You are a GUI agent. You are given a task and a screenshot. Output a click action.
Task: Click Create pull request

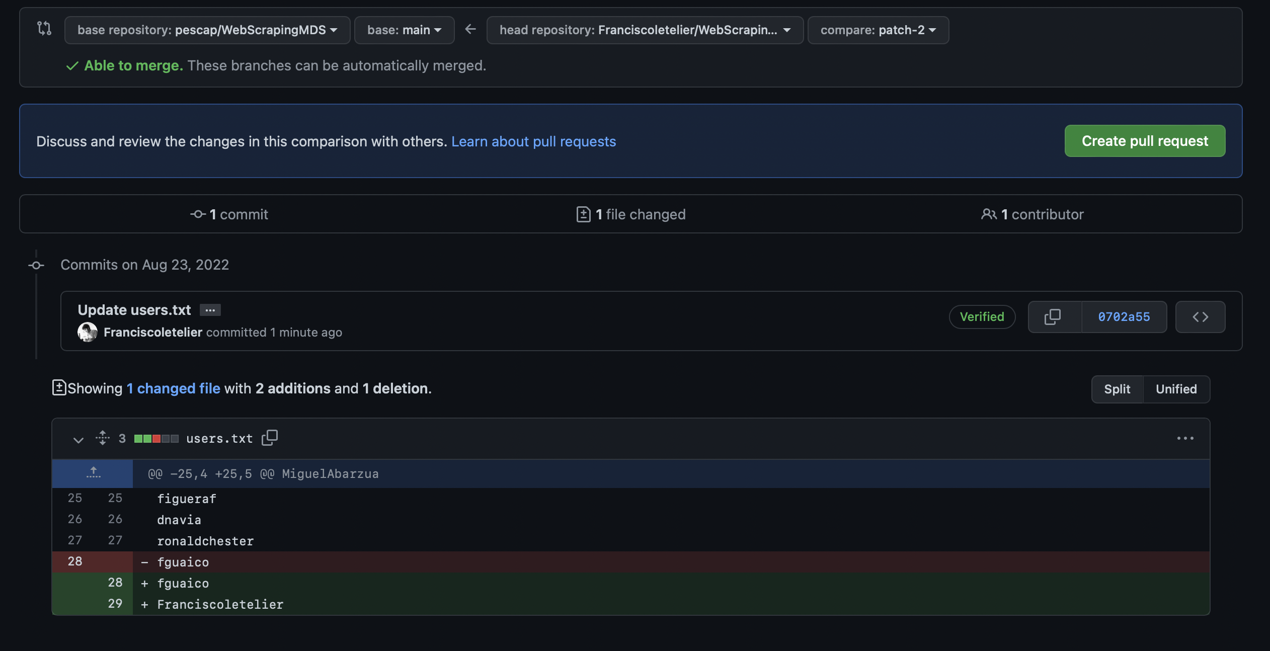[x=1144, y=141]
